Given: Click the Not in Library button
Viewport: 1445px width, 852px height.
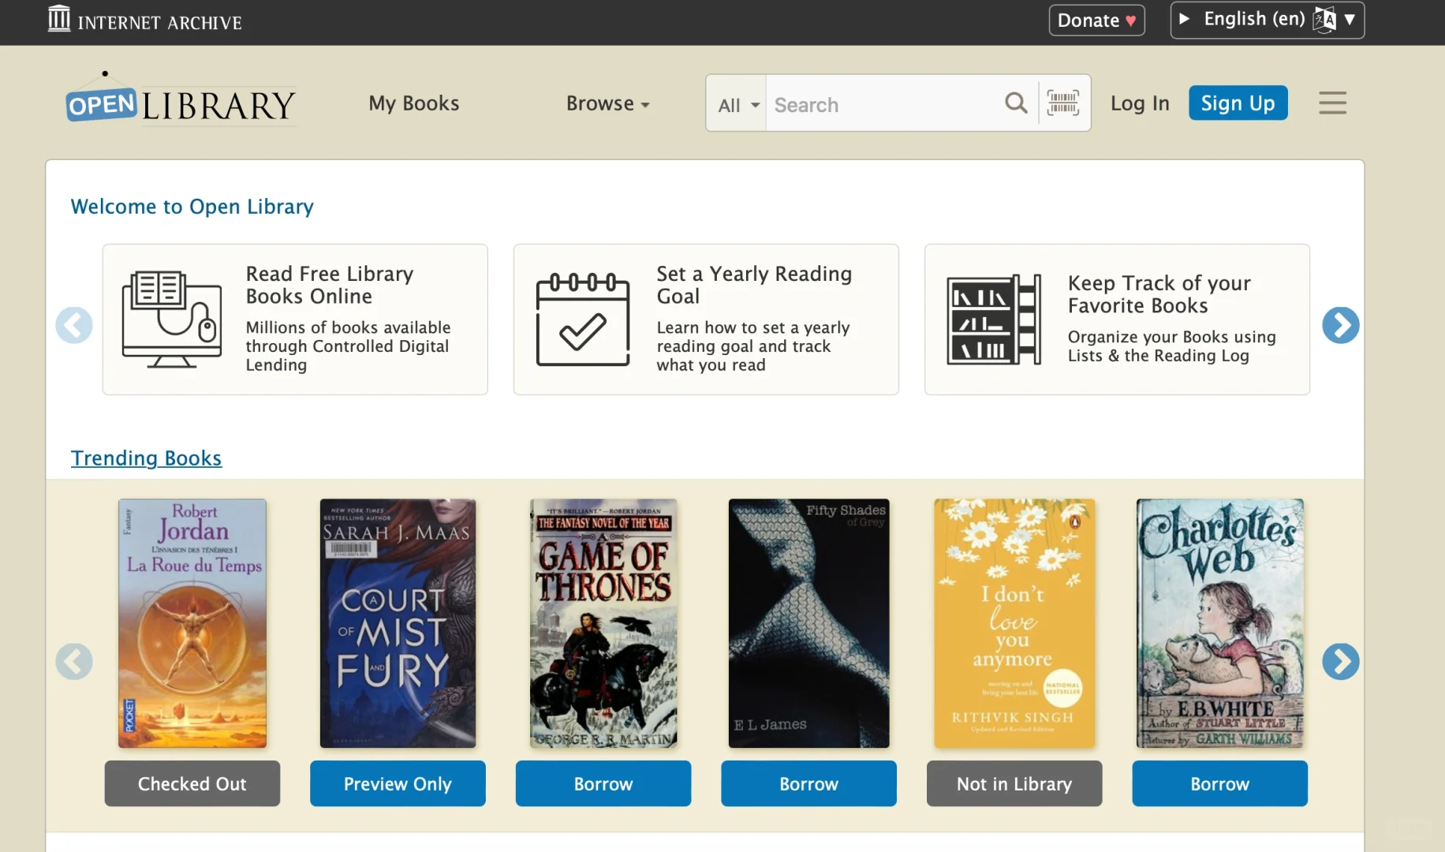Looking at the screenshot, I should (1014, 783).
